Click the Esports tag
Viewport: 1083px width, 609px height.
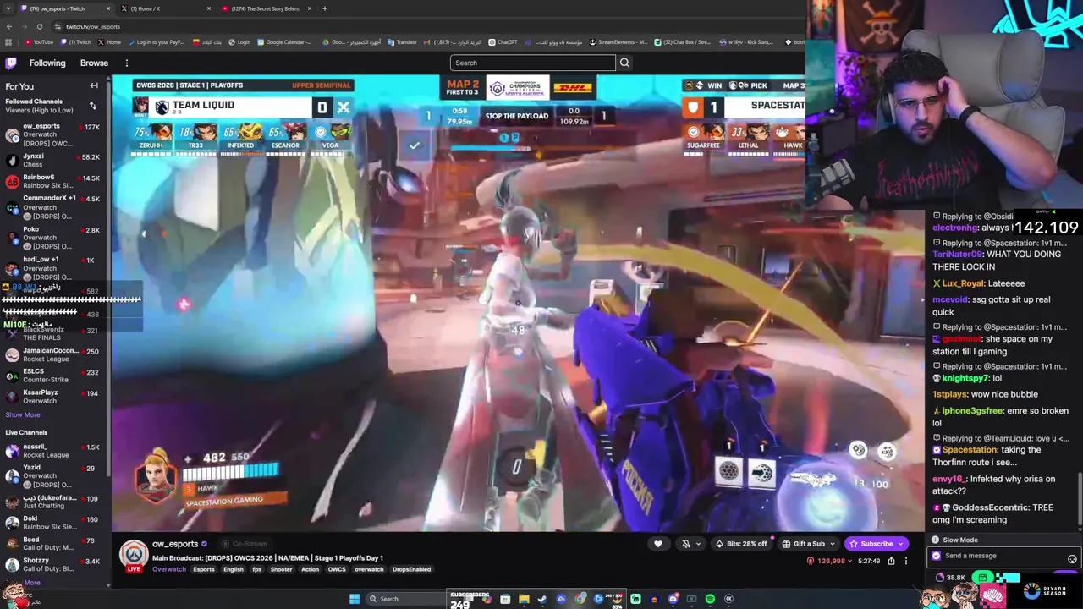[x=203, y=569]
